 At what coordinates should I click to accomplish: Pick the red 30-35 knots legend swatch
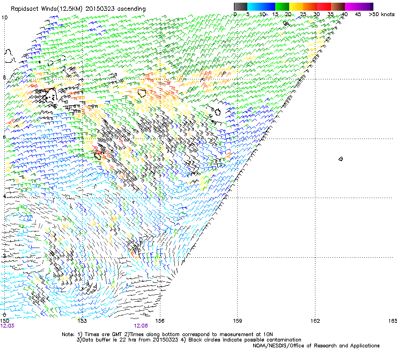[324, 6]
